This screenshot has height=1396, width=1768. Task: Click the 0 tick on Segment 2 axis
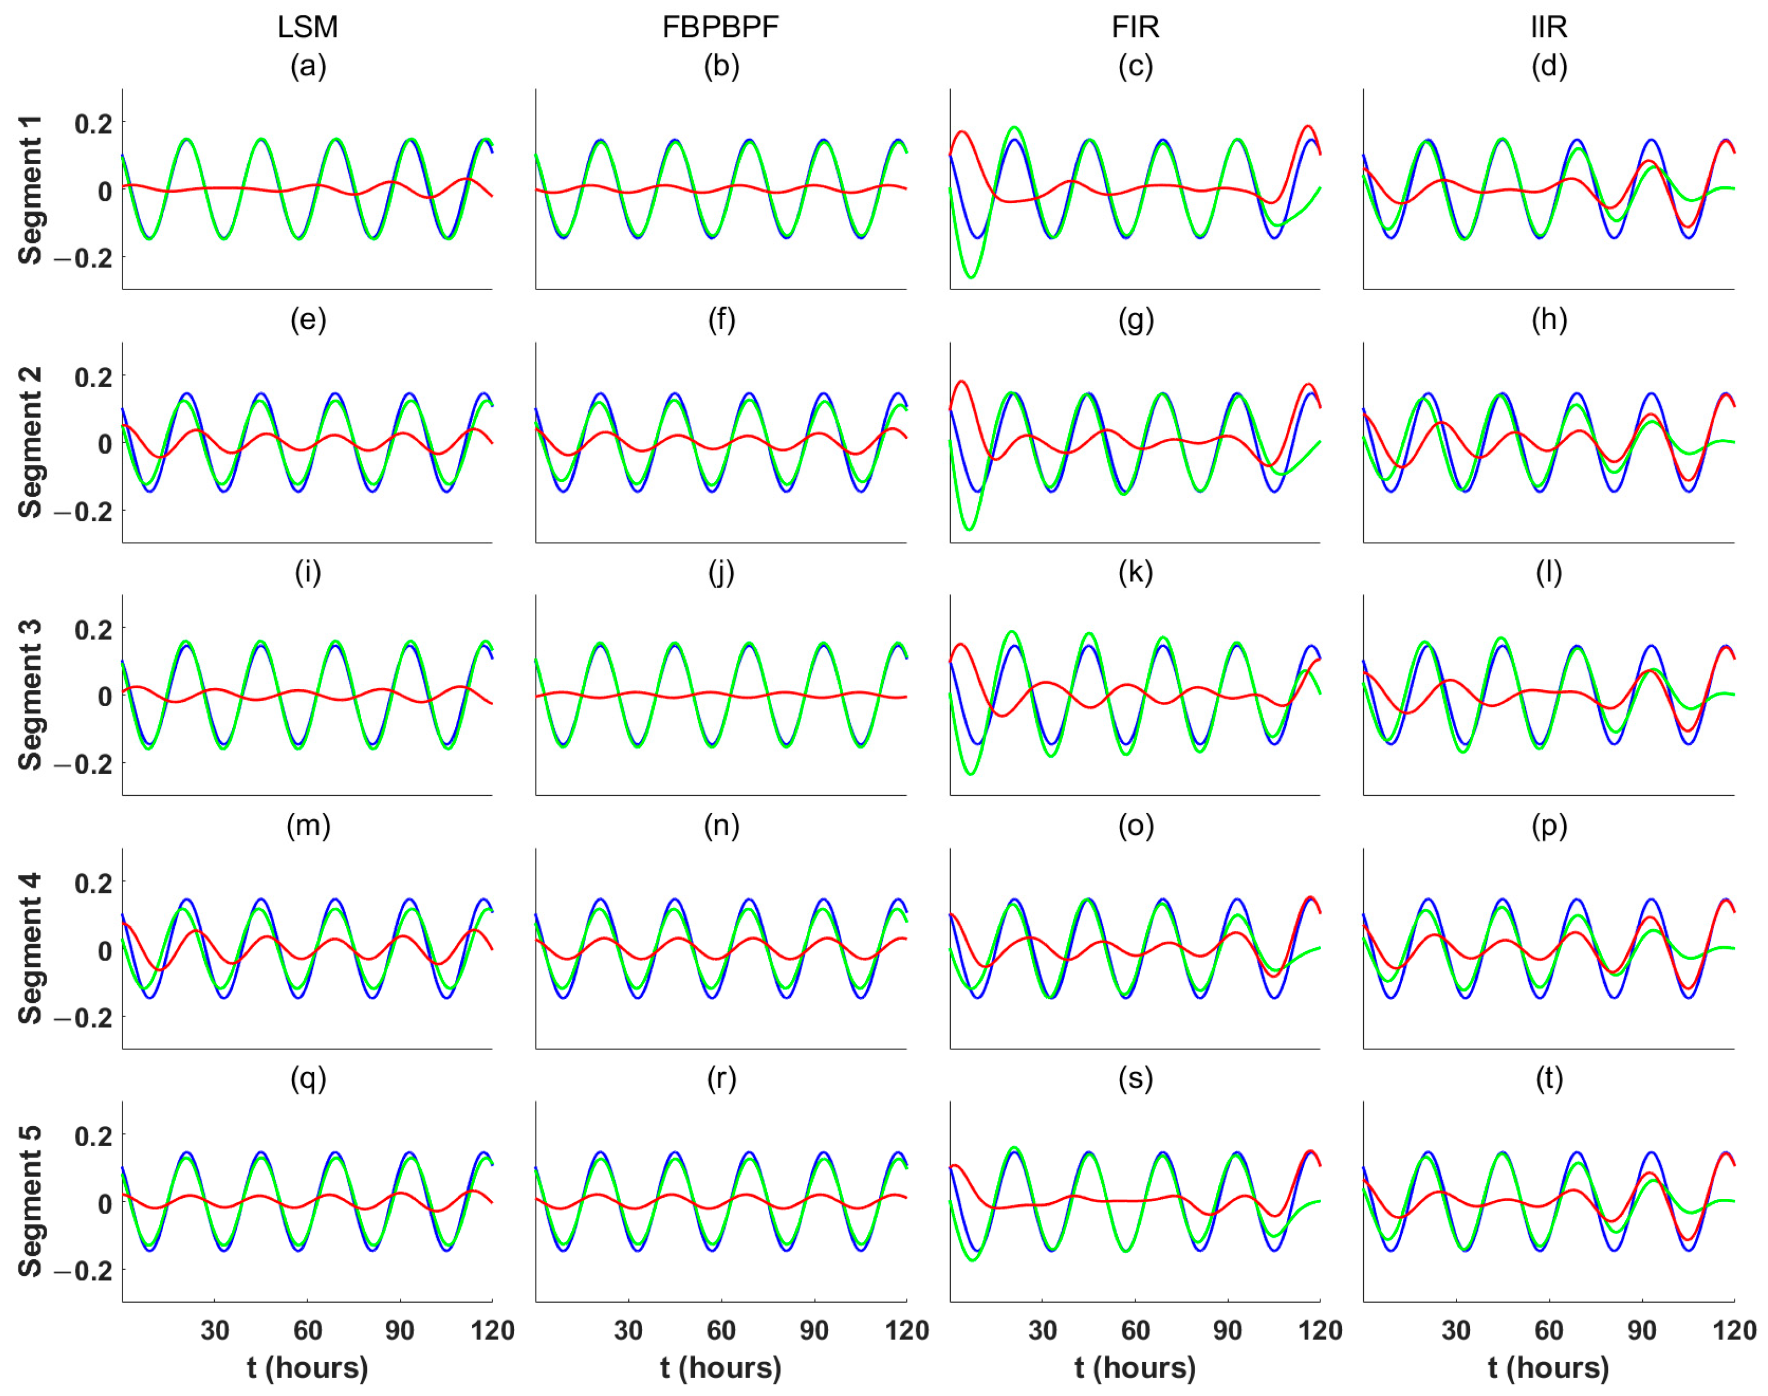pos(104,444)
